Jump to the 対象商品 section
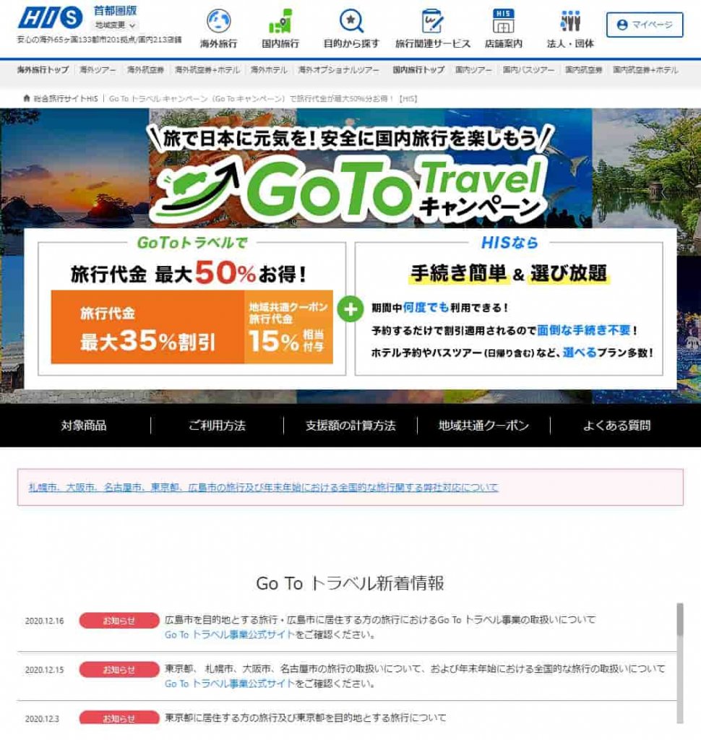Viewport: 701px width, 740px height. [x=84, y=425]
